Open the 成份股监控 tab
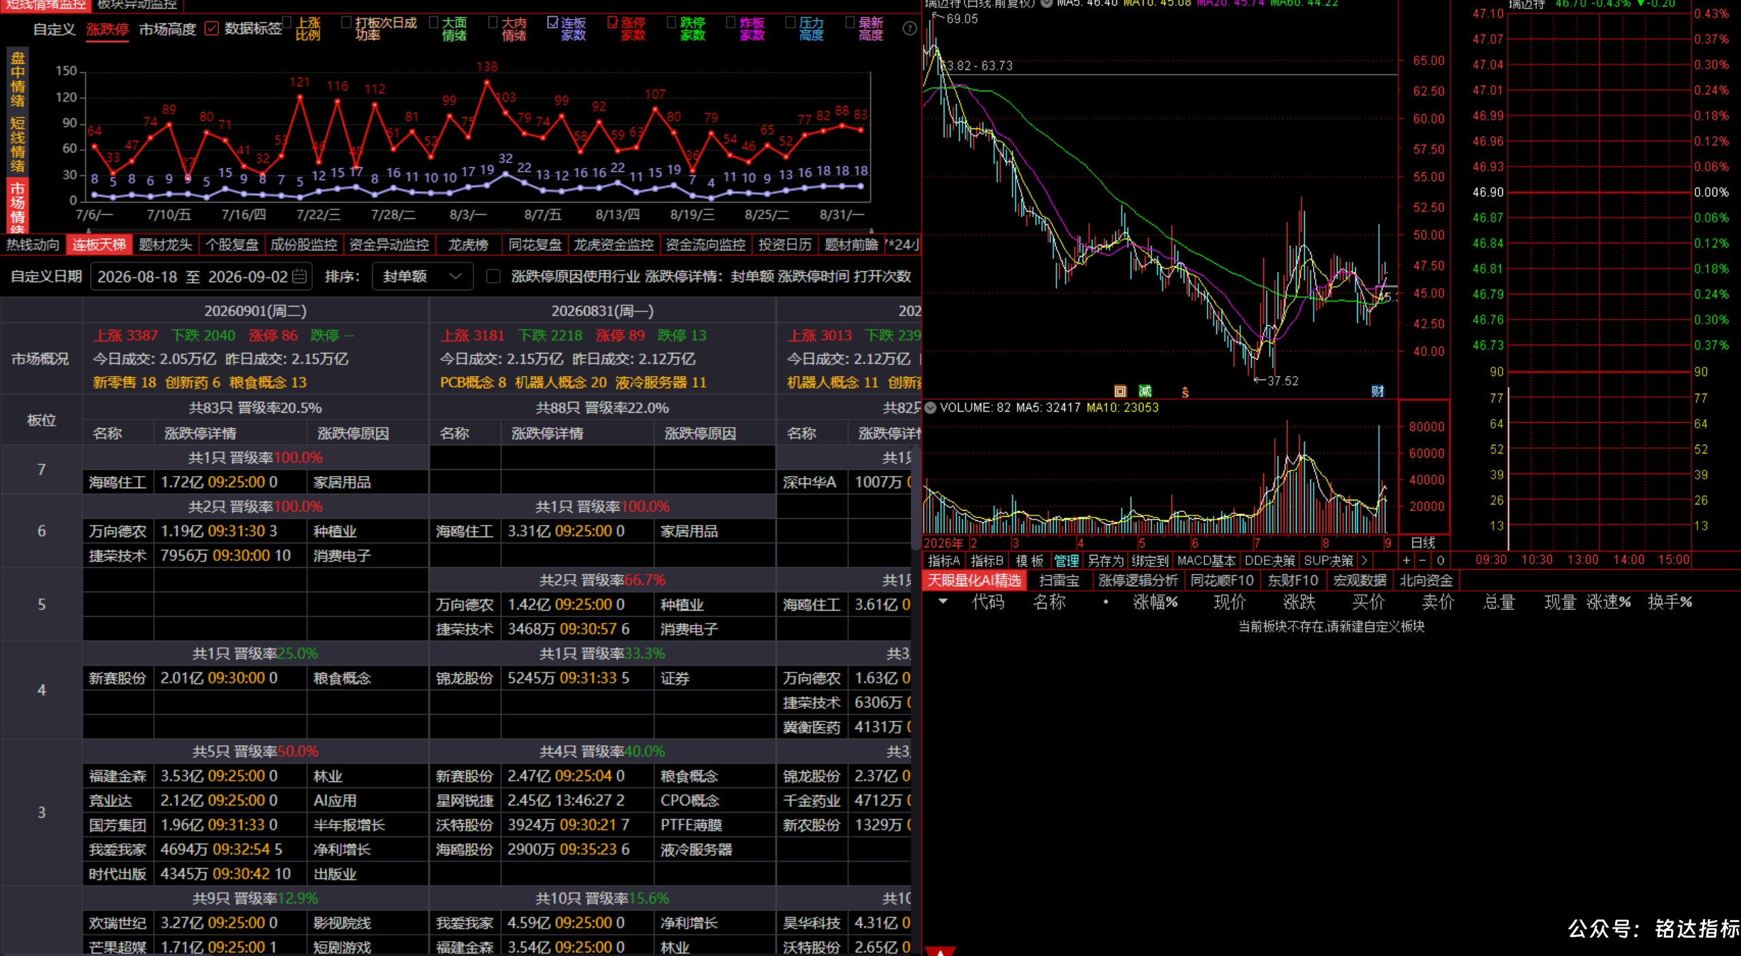The width and height of the screenshot is (1741, 956). coord(303,245)
